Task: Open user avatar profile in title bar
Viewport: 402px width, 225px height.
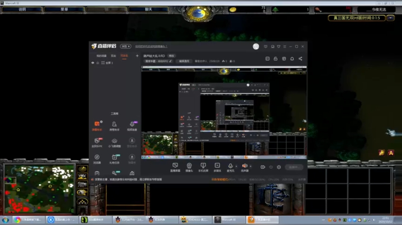Action: (x=256, y=46)
